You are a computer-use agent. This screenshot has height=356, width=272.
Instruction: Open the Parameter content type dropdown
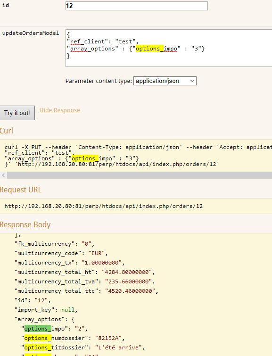coord(165,81)
